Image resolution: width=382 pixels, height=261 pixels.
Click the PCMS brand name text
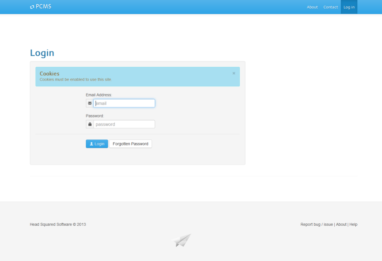(x=43, y=7)
